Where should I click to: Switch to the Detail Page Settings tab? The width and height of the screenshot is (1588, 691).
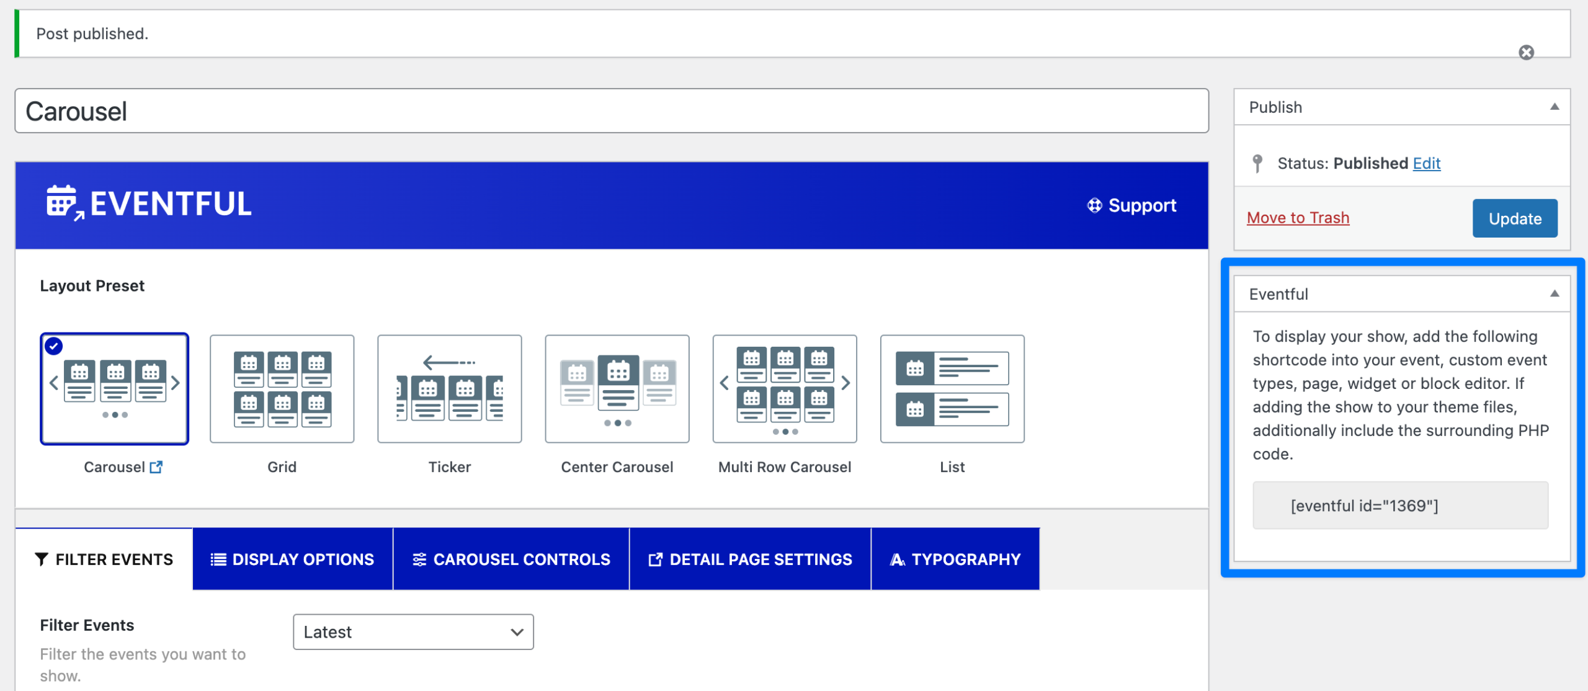[x=751, y=559]
